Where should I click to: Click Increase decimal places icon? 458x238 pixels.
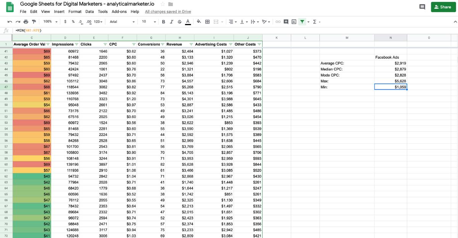coord(89,22)
